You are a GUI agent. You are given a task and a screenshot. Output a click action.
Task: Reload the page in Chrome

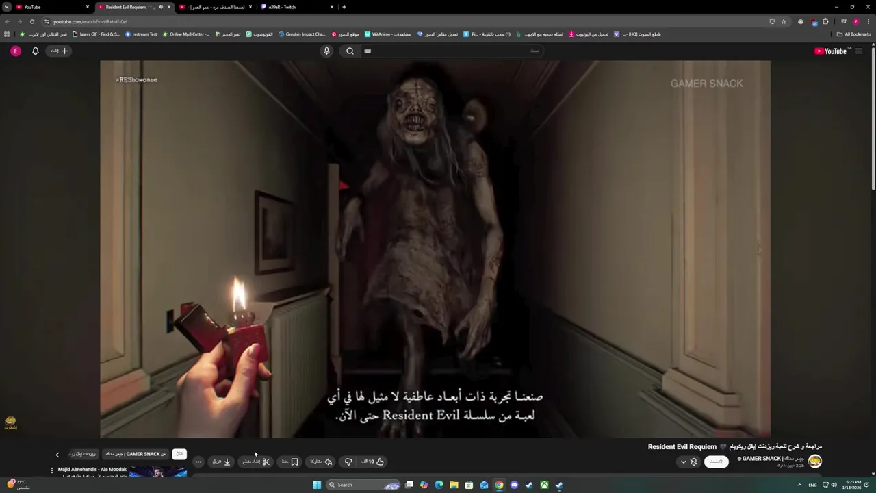coord(31,21)
